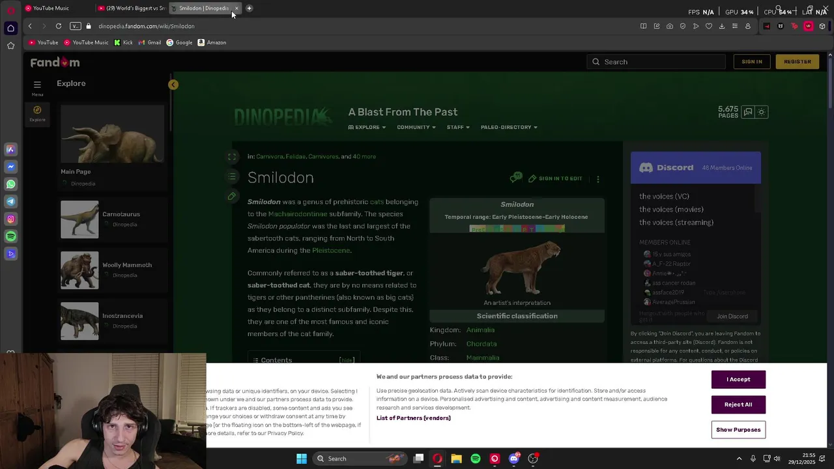This screenshot has height=469, width=834.
Task: Collapse the Explore panel with yellow arrow
Action: point(173,85)
